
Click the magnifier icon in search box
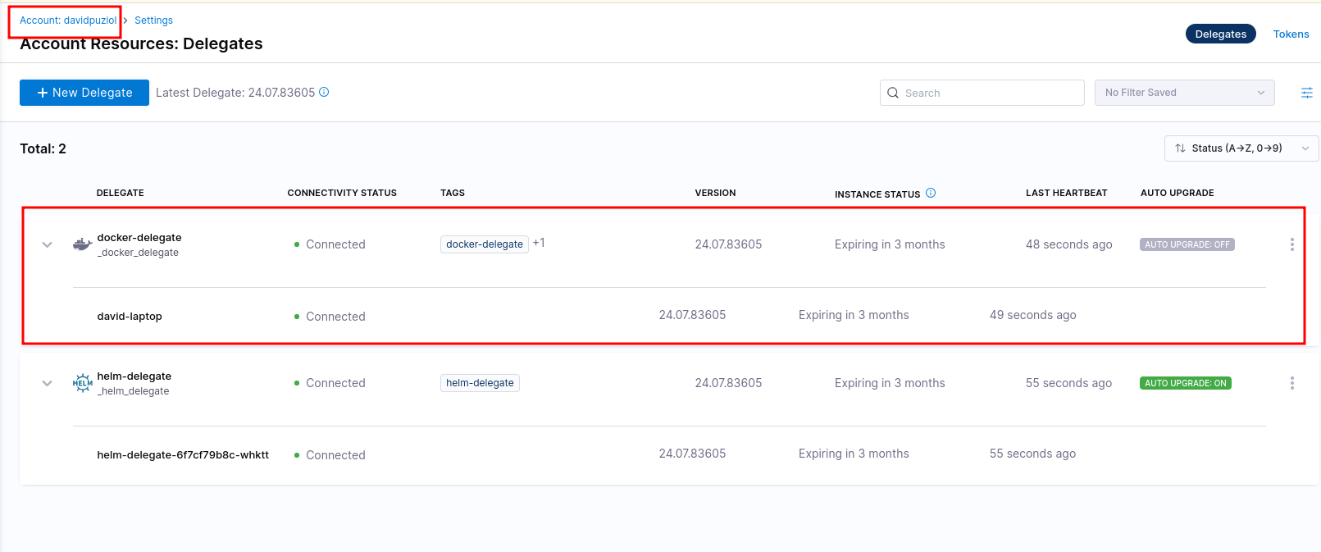click(x=893, y=93)
